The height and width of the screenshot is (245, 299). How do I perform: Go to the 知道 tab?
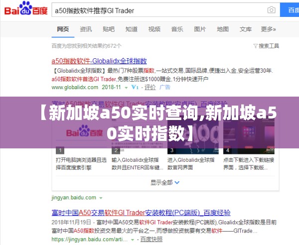(x=132, y=29)
